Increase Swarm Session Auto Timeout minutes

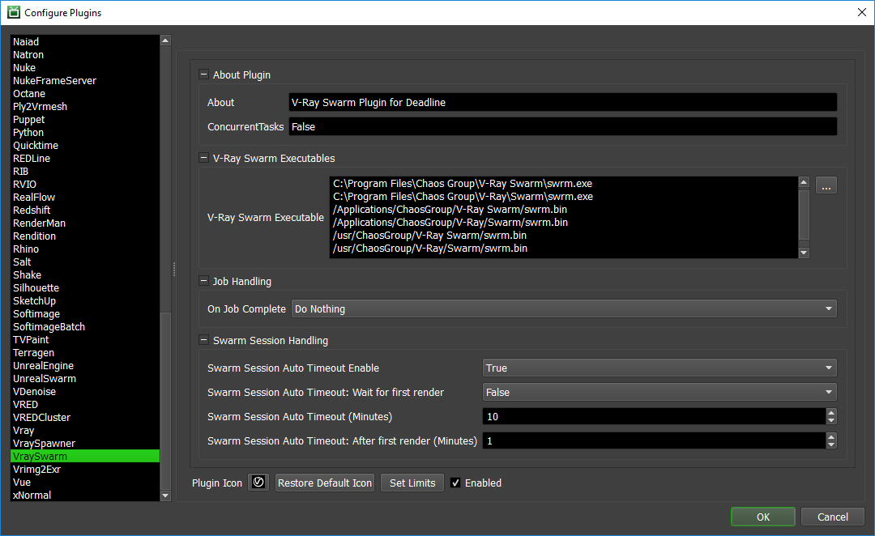(830, 412)
